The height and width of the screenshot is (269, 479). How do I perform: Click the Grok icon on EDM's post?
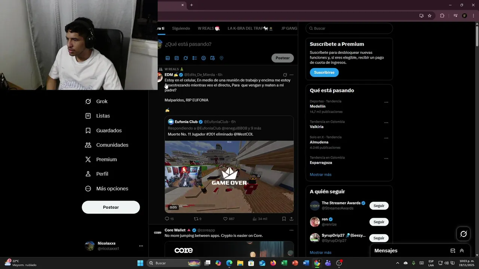(x=285, y=75)
